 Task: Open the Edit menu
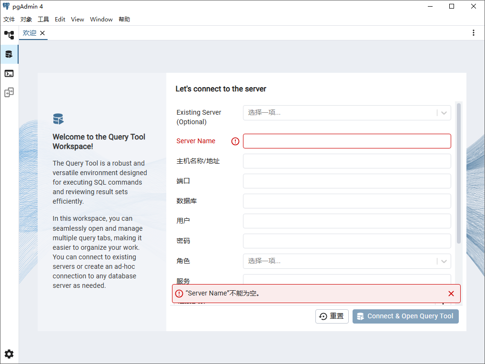60,20
